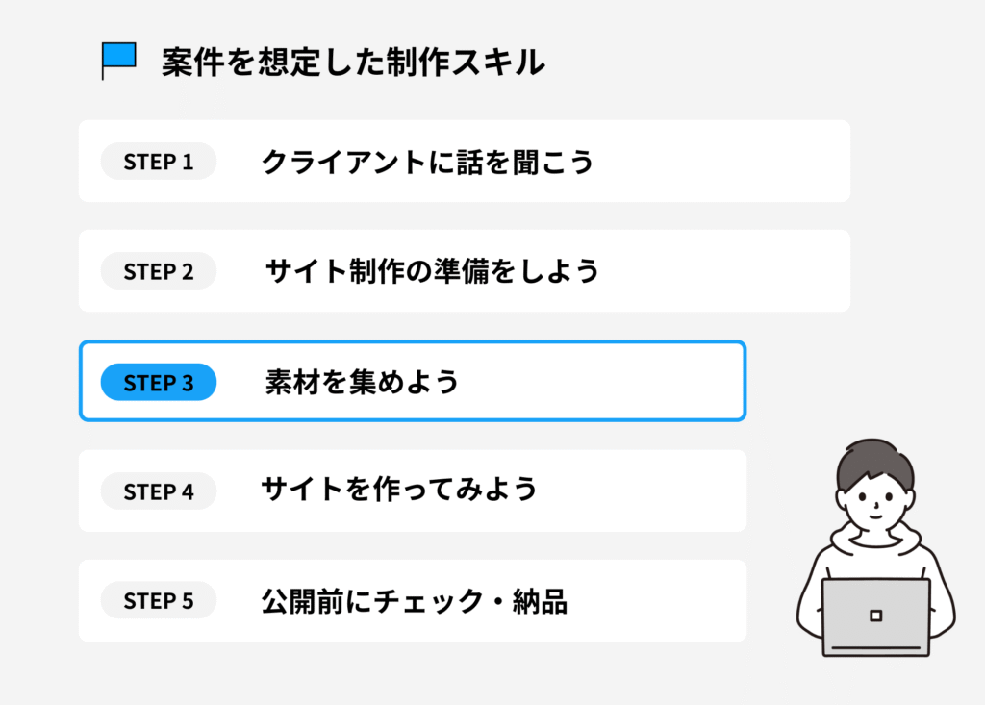This screenshot has width=985, height=705.
Task: Click the highlighted blue STEP 3 badge
Action: click(x=159, y=383)
